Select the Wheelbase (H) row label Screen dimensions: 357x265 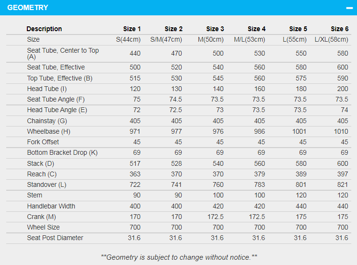pos(48,131)
